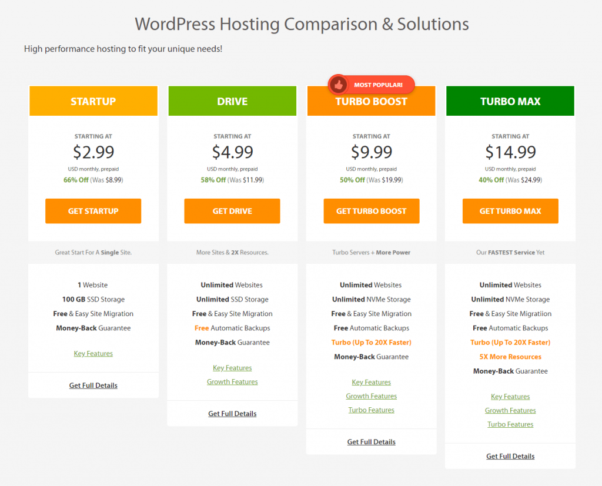Click 'Turbo Servers + More Power' tagline
602x486 pixels.
pyautogui.click(x=372, y=252)
